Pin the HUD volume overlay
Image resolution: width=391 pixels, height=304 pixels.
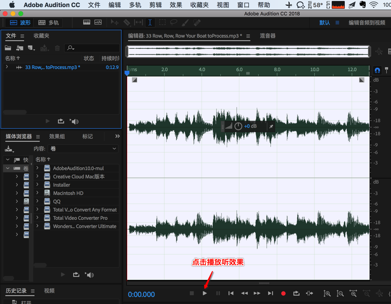tap(271, 126)
